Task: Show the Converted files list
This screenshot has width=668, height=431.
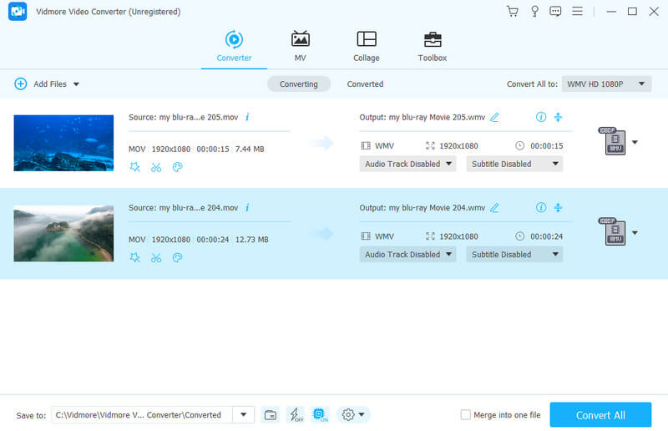Action: click(365, 84)
